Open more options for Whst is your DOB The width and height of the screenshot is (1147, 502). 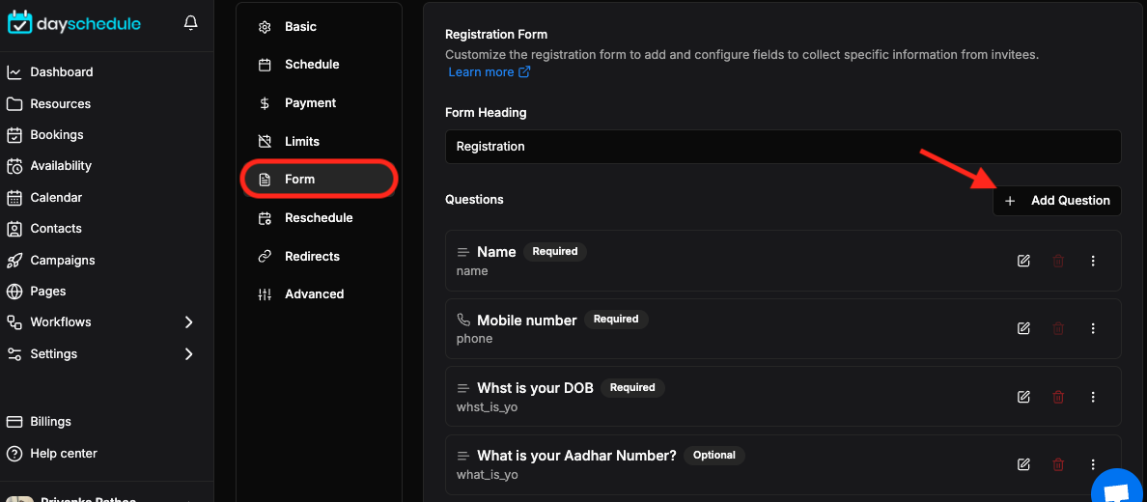[1093, 397]
